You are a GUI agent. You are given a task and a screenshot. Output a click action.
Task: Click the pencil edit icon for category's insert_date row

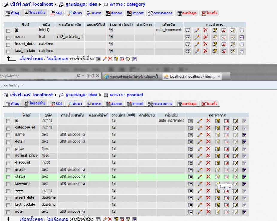197,44
